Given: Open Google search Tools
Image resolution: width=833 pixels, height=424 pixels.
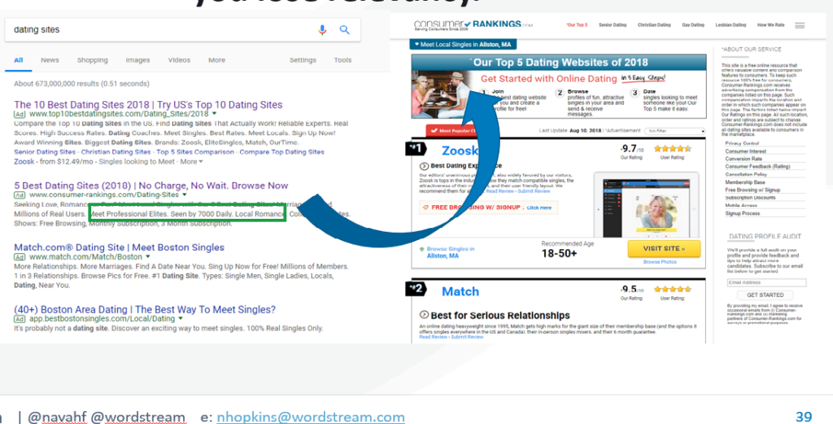Looking at the screenshot, I should [x=342, y=60].
